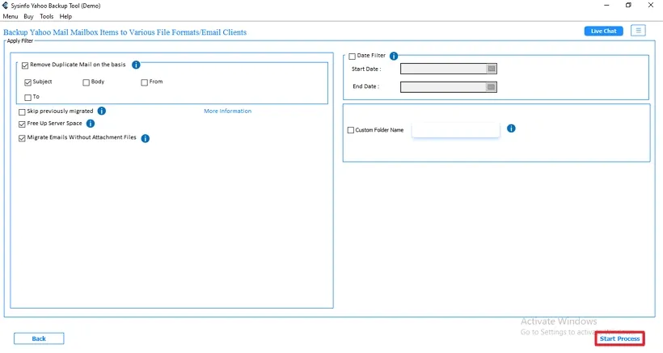Open End Date calendar picker
Viewport: 663px width, 353px height.
point(492,87)
